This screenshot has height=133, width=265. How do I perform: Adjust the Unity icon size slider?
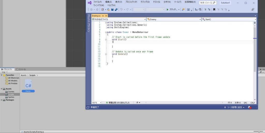tap(258, 131)
